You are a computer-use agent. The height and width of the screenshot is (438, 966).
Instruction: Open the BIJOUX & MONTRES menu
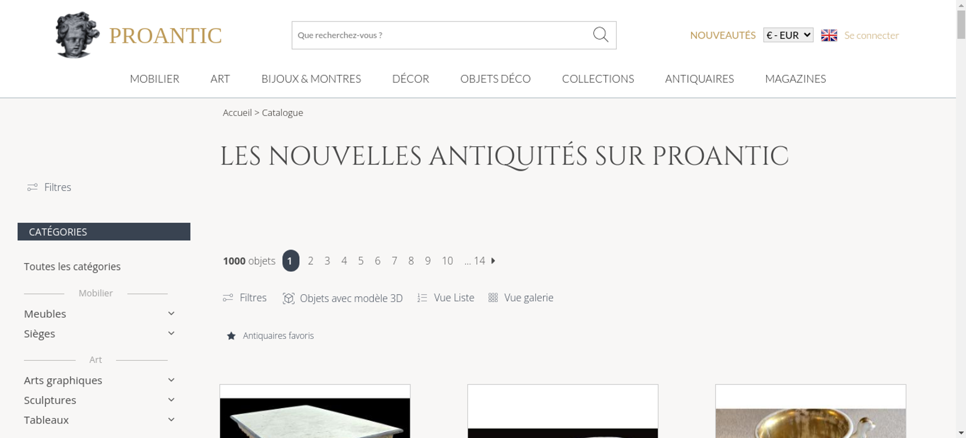(311, 79)
